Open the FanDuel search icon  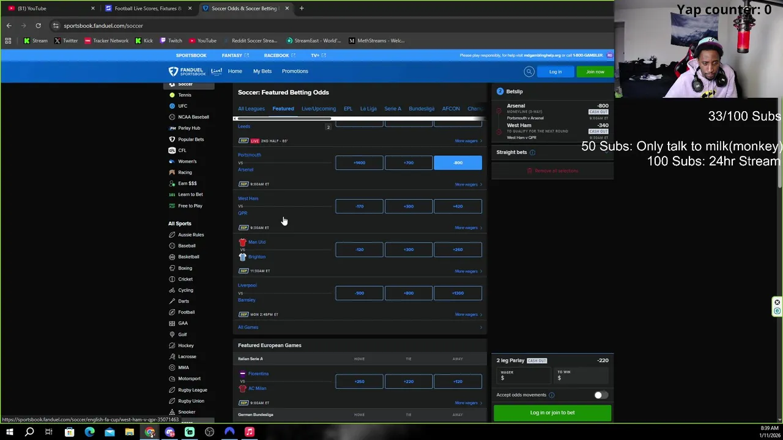click(529, 71)
